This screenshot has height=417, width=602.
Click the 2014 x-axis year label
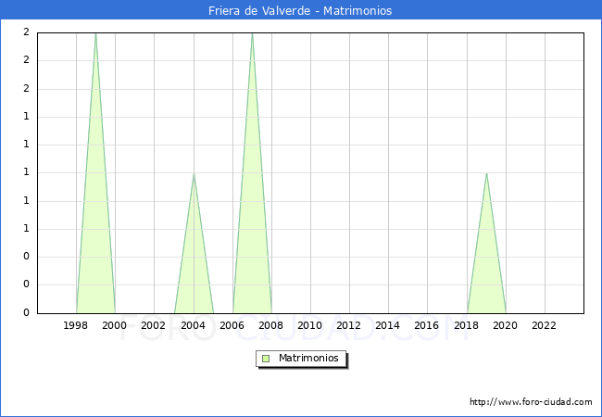(388, 325)
